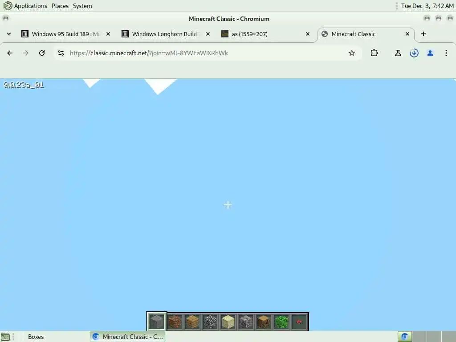
Task: Select the red brick block in hotbar
Action: (x=175, y=322)
